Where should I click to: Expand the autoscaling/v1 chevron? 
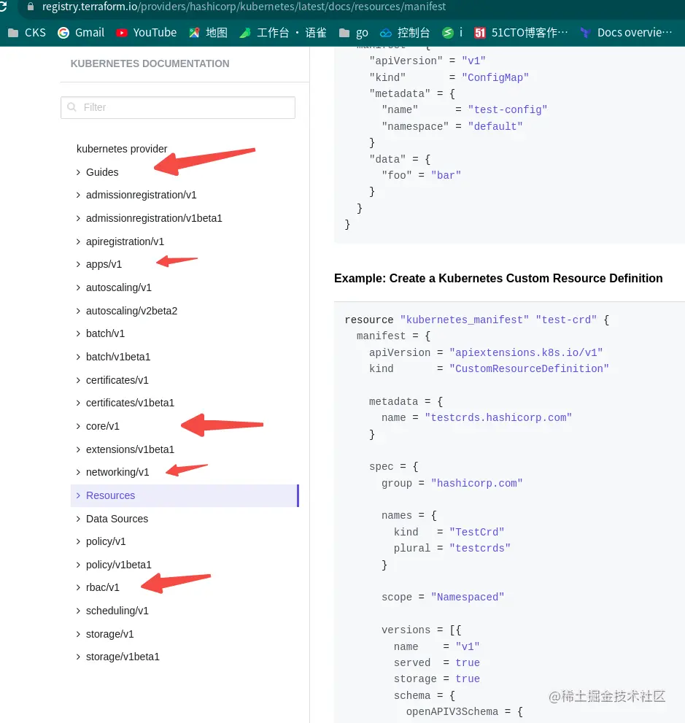78,287
